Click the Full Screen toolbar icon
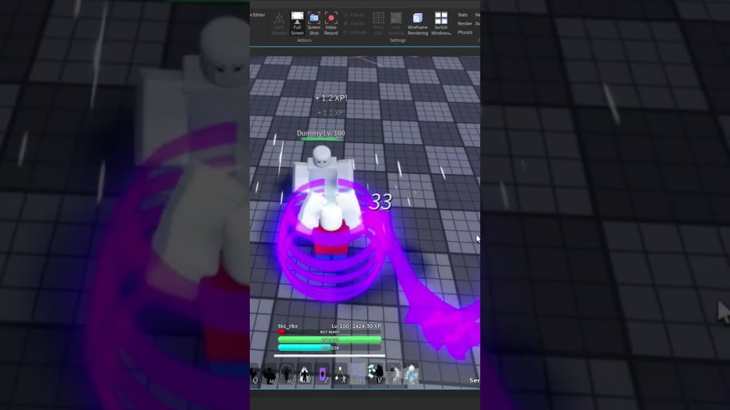 click(297, 23)
